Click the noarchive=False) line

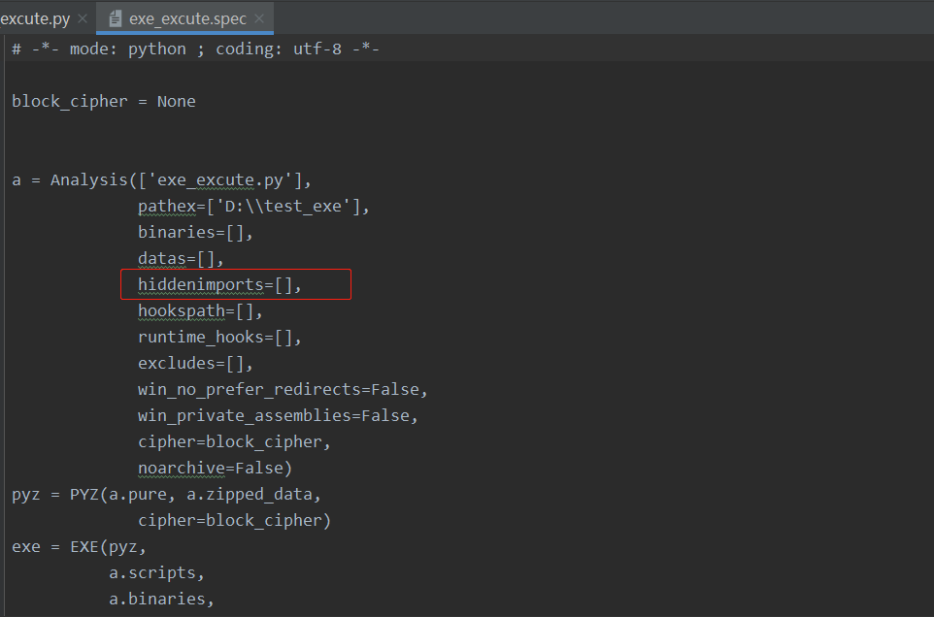point(215,468)
